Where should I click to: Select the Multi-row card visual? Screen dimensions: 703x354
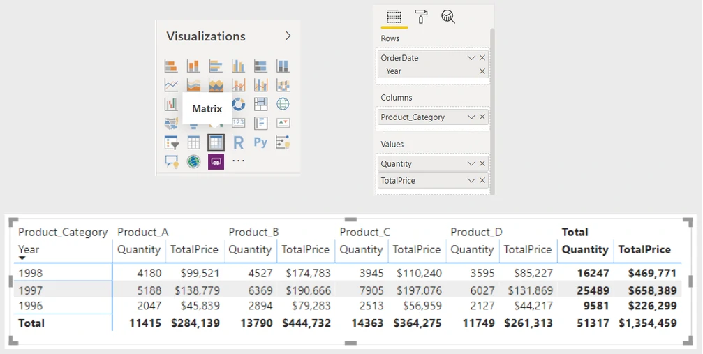(x=260, y=123)
